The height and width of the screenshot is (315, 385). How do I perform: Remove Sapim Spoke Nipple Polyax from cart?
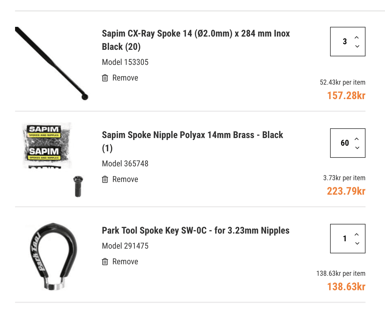click(125, 179)
